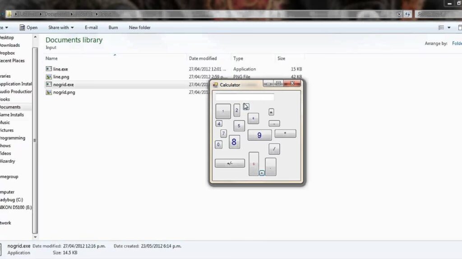The image size is (462, 259).
Task: Click the Open toolbar icon
Action: (x=22, y=27)
